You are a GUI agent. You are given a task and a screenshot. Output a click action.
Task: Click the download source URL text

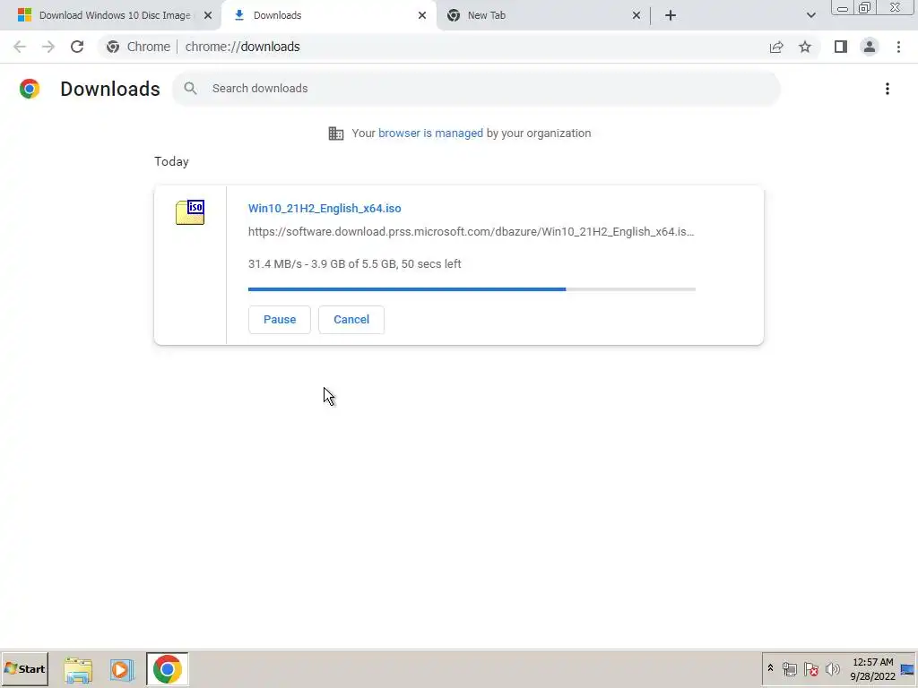coord(472,232)
